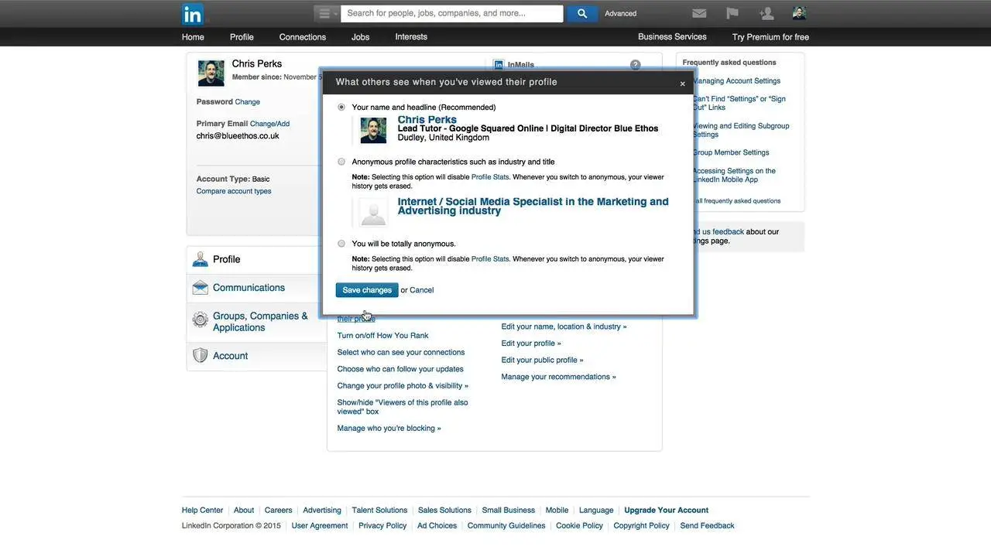Open Group Member Settings FAQ
Screen dimensions: 991x557
[731, 153]
